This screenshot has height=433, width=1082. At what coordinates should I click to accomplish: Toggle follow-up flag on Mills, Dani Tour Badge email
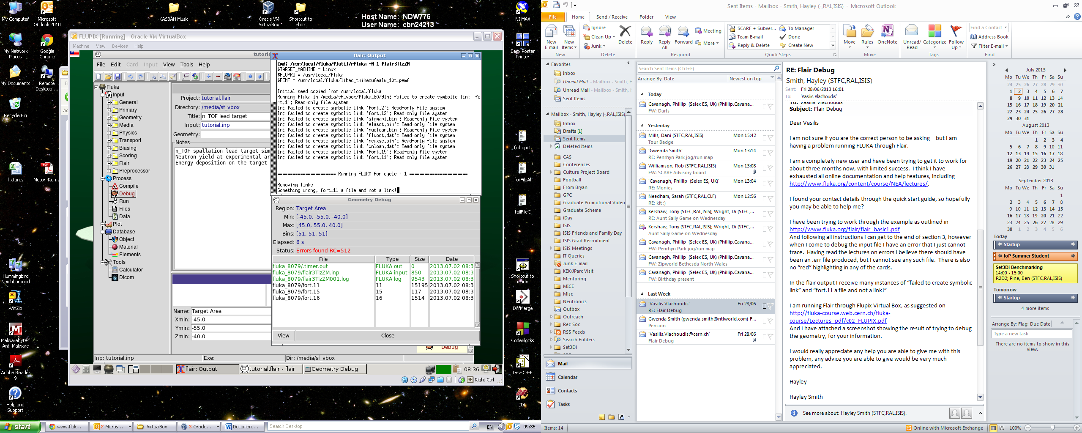tap(771, 138)
